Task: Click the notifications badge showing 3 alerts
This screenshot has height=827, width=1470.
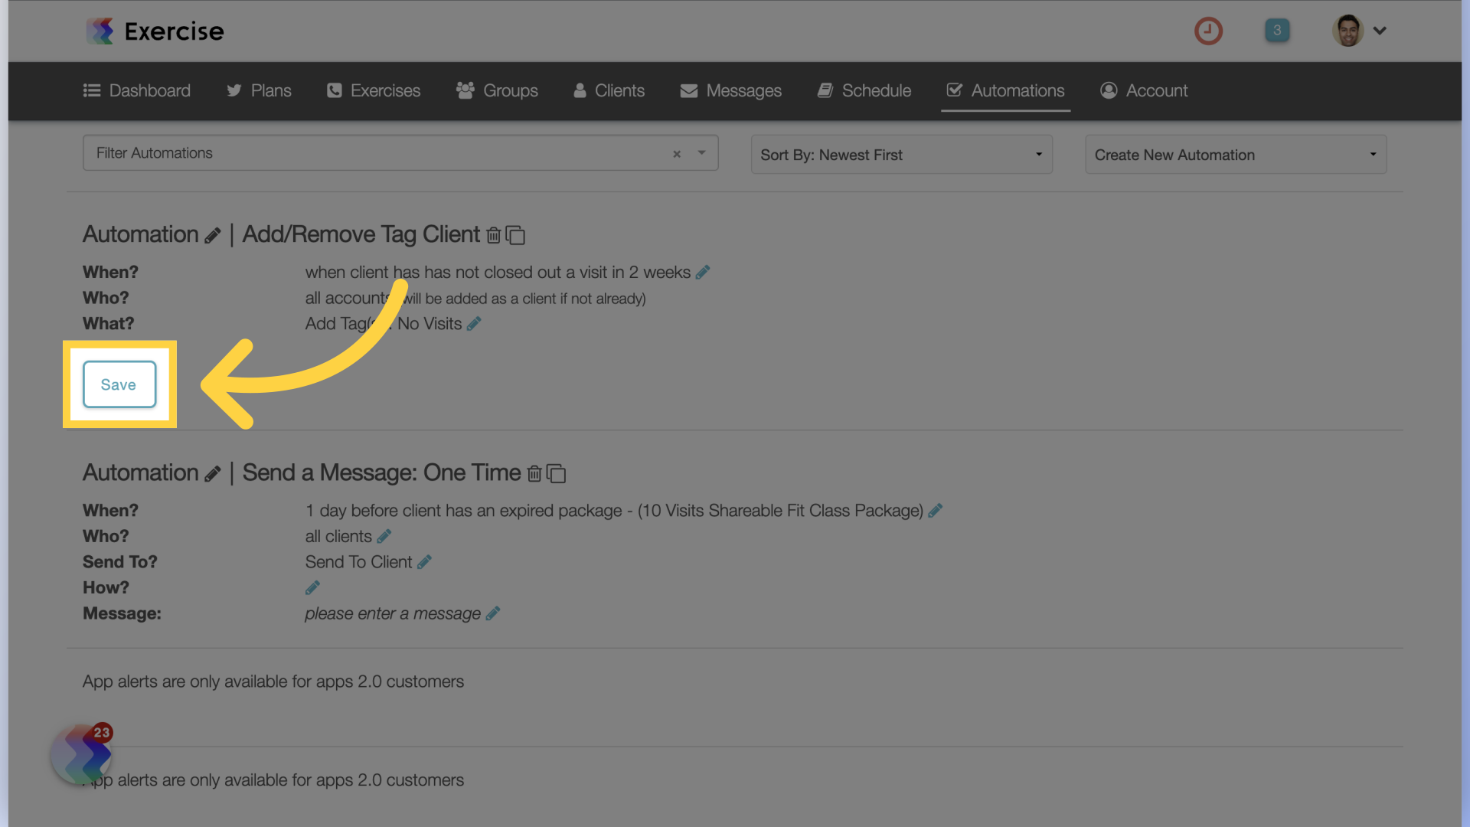Action: 1277,31
